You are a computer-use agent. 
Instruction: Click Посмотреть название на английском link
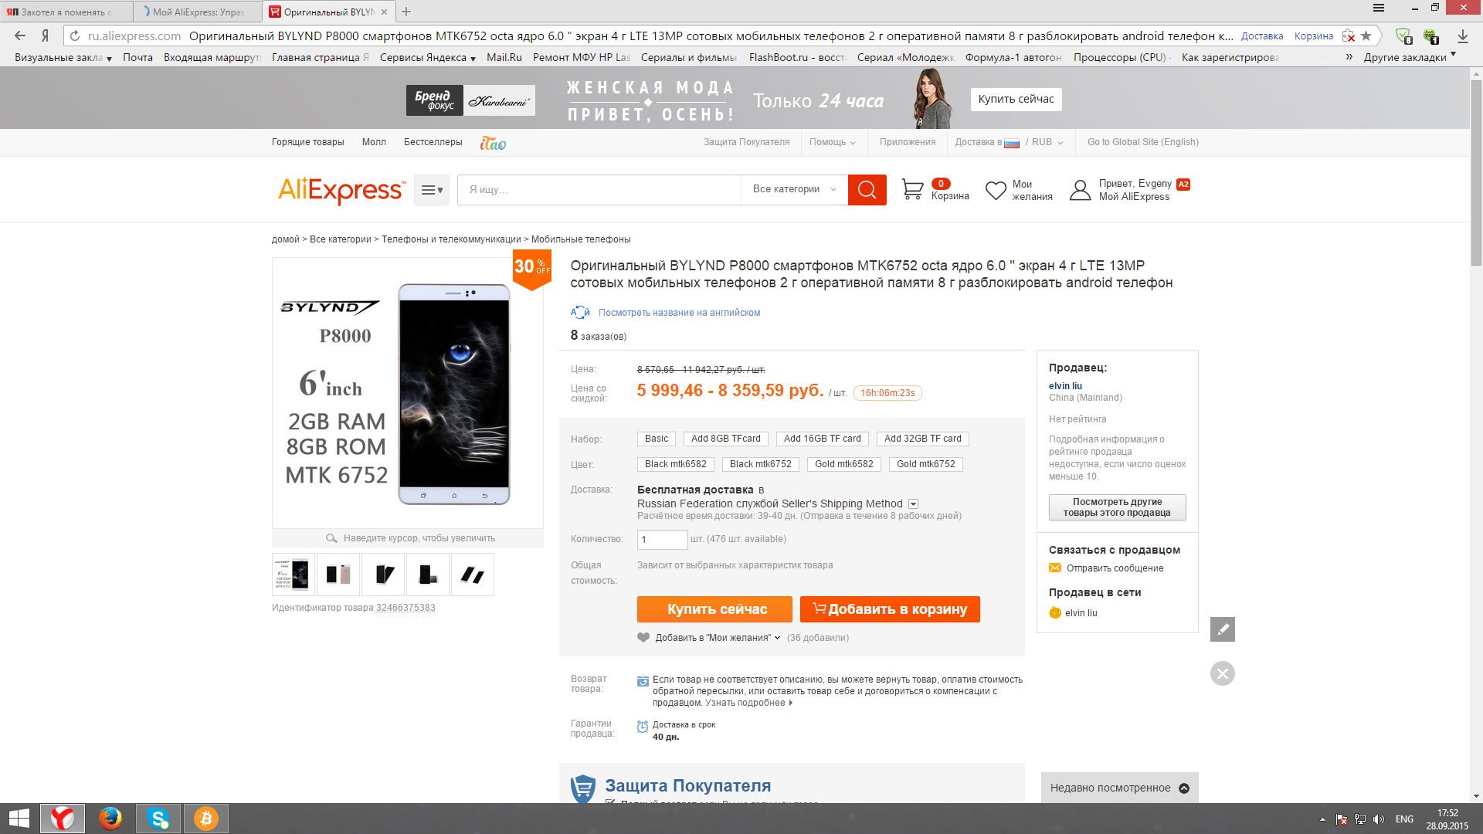pyautogui.click(x=679, y=313)
